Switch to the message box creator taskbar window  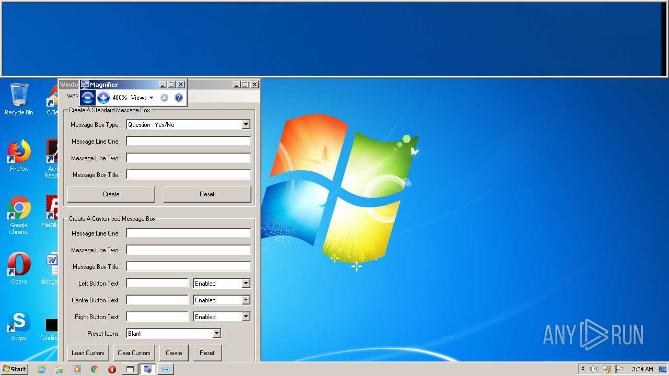[x=130, y=369]
